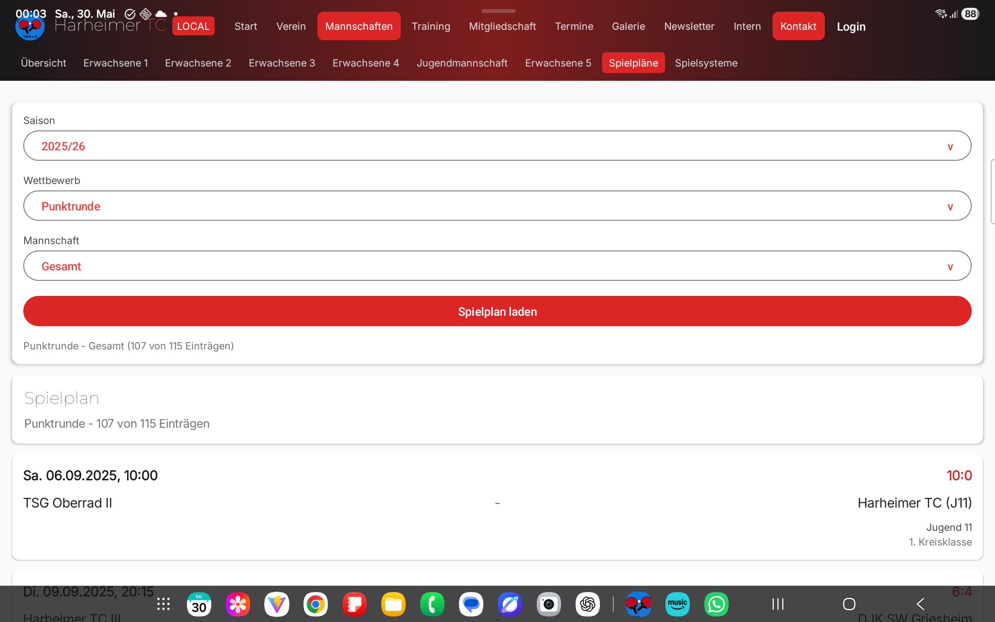Open the Erwachsene 3 sub-tab

pyautogui.click(x=282, y=63)
